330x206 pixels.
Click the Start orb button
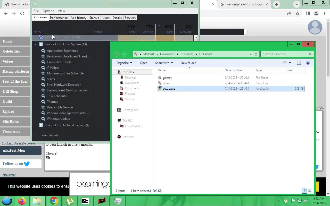coord(7,201)
